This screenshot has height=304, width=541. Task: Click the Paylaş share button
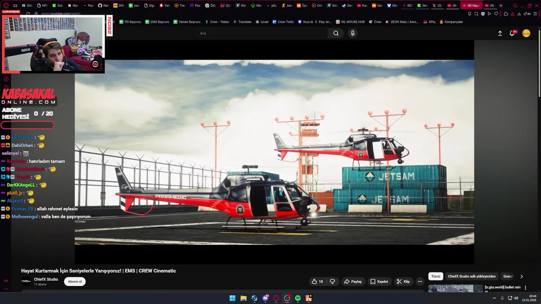click(353, 282)
